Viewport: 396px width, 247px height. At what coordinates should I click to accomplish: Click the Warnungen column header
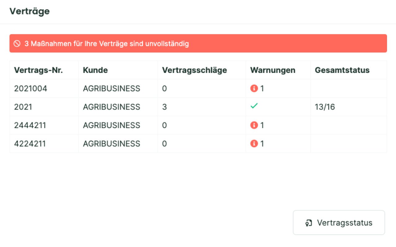pyautogui.click(x=273, y=70)
